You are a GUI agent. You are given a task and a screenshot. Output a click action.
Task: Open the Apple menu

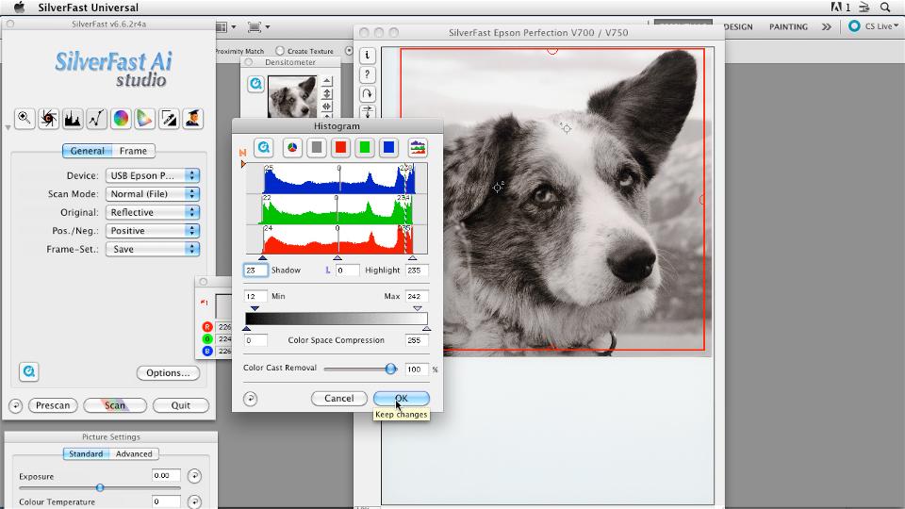point(19,8)
